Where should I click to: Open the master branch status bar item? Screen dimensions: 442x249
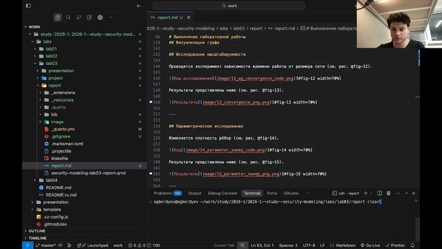(46, 246)
